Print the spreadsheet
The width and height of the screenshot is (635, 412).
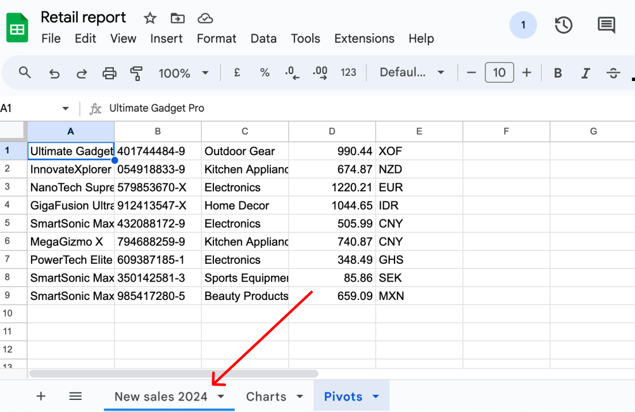(109, 73)
